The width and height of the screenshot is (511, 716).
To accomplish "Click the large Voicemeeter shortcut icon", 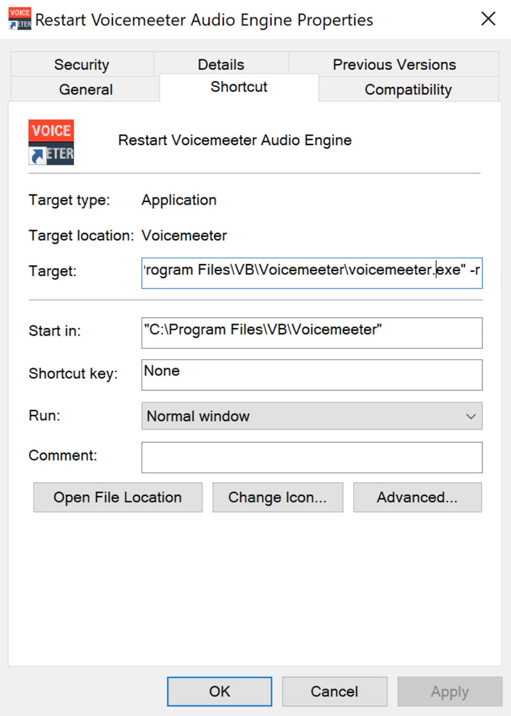I will (x=51, y=142).
